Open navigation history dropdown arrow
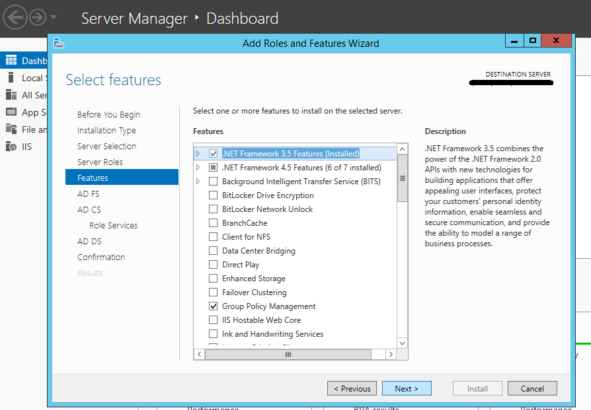 click(x=53, y=17)
